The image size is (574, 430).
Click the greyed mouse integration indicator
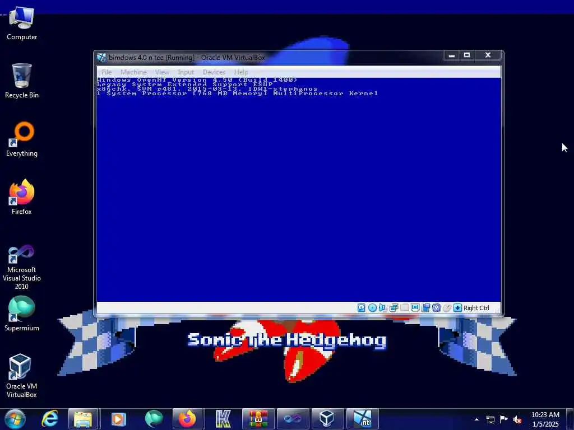coord(447,308)
